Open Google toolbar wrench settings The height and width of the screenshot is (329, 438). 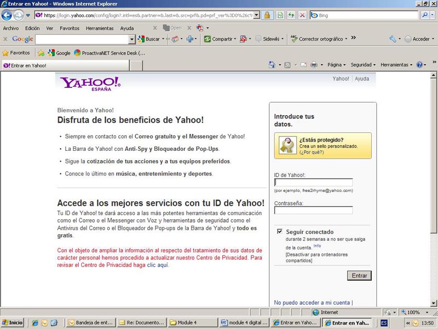(393, 39)
